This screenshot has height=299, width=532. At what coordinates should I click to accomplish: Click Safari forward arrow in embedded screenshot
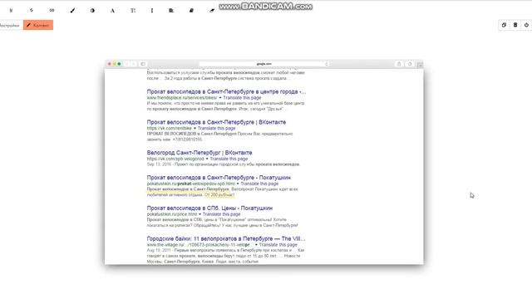coord(134,64)
